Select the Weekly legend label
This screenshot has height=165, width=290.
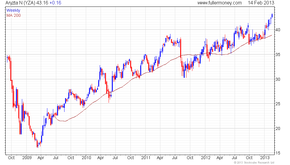[13, 10]
